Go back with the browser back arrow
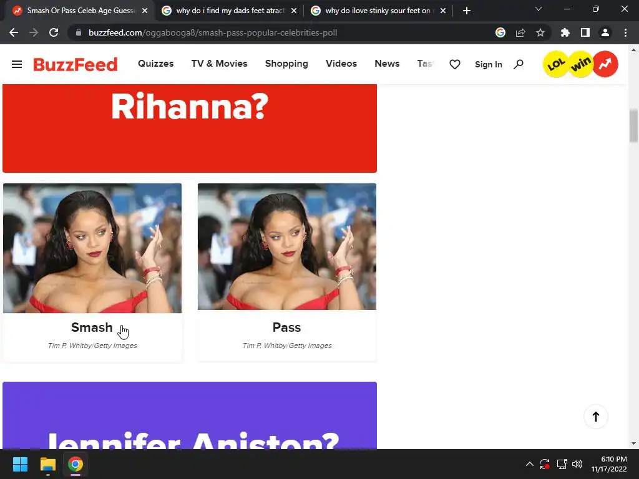Image resolution: width=639 pixels, height=479 pixels. tap(14, 32)
